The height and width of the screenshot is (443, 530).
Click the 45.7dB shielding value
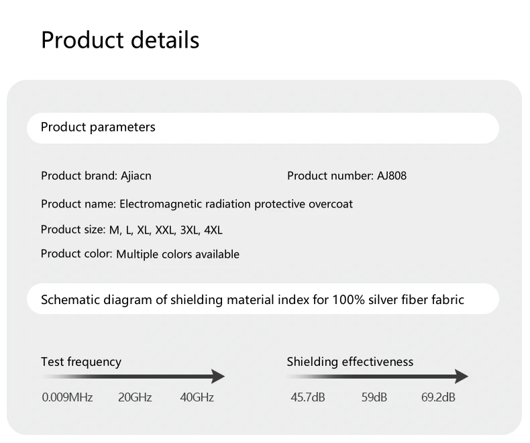(307, 397)
